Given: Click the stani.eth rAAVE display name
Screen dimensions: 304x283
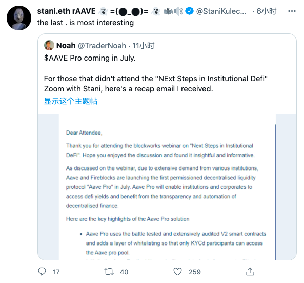Looking at the screenshot, I should click(x=66, y=11).
